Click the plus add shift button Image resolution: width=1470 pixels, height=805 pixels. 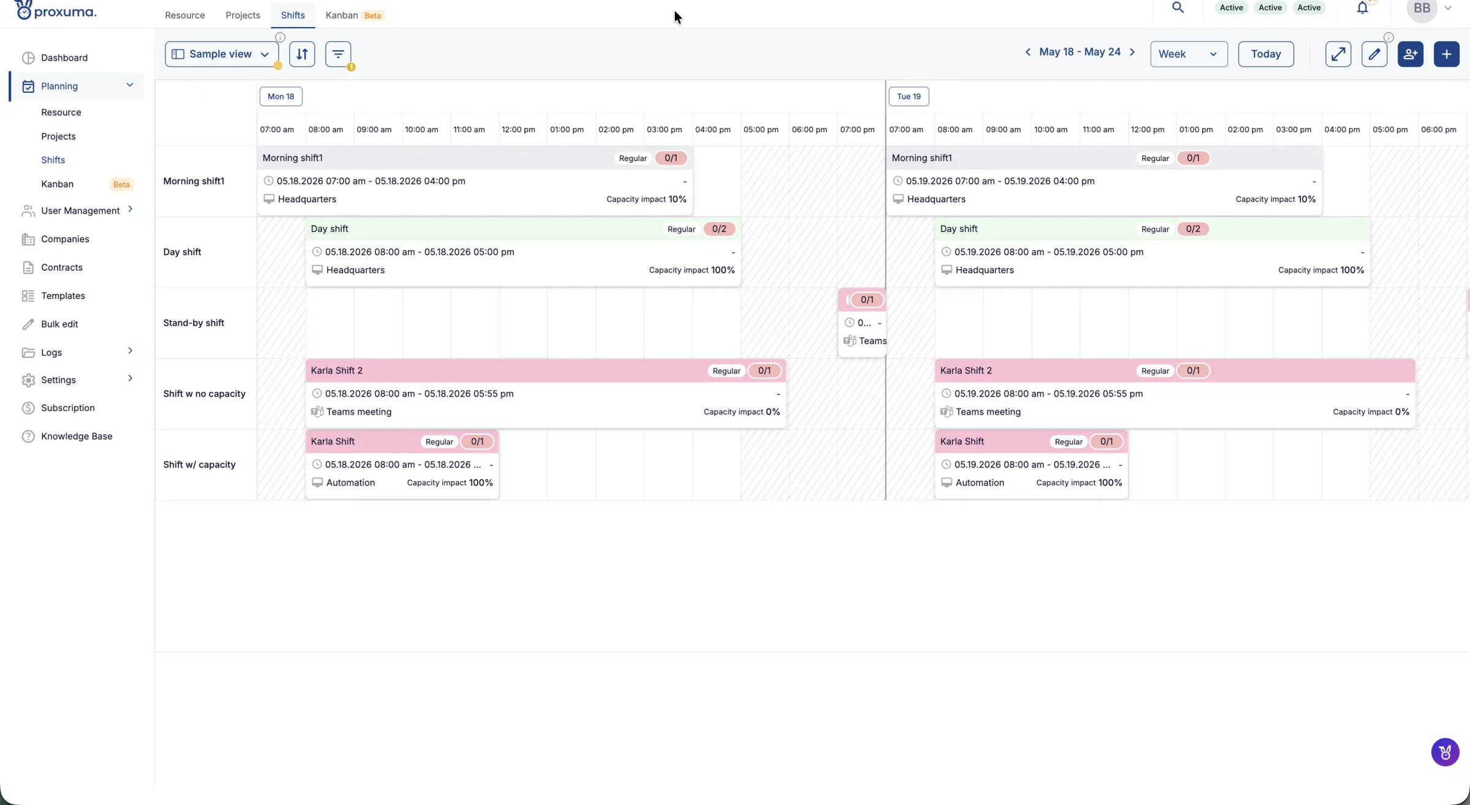[x=1447, y=54]
